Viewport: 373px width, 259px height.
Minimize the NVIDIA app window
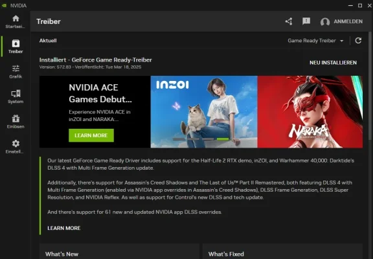(x=350, y=5)
